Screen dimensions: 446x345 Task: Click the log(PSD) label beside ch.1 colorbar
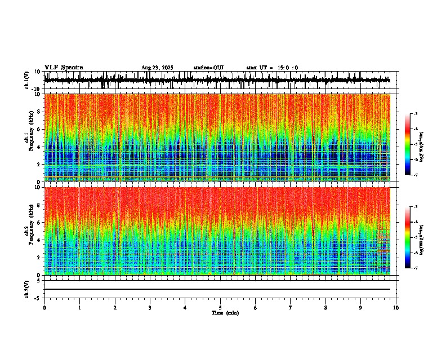pos(422,147)
